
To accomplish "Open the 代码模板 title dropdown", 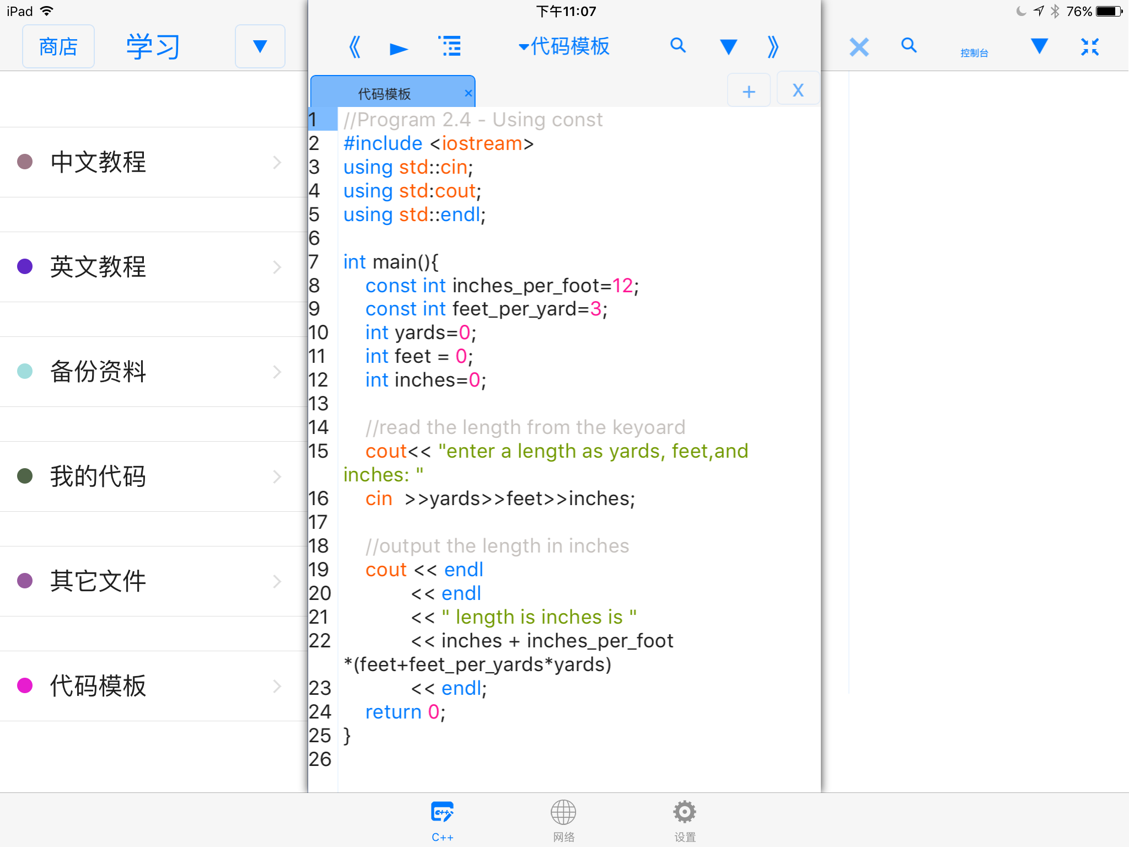I will [563, 46].
